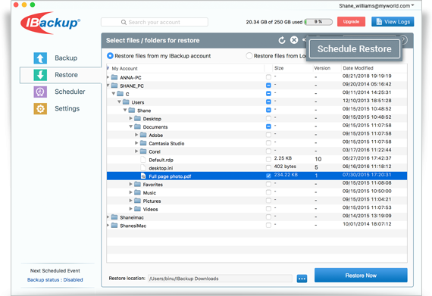This screenshot has width=432, height=296.
Task: Select the Restore tab label
Action: pos(66,75)
